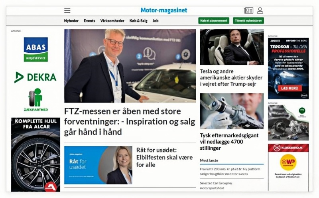Open the Tysk eftermarkedsgigant article thumbnail

232,111
